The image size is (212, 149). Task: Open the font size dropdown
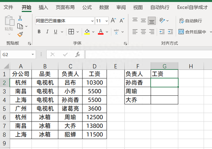point(107,21)
